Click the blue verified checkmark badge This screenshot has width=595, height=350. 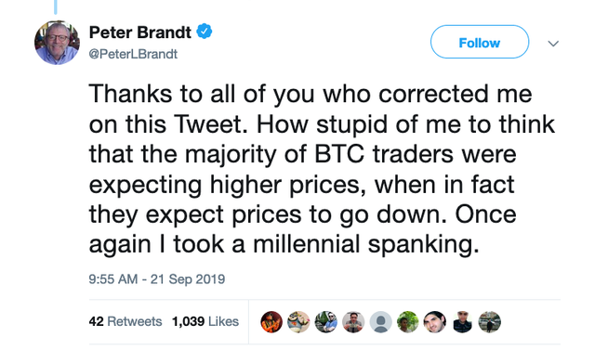(x=205, y=32)
